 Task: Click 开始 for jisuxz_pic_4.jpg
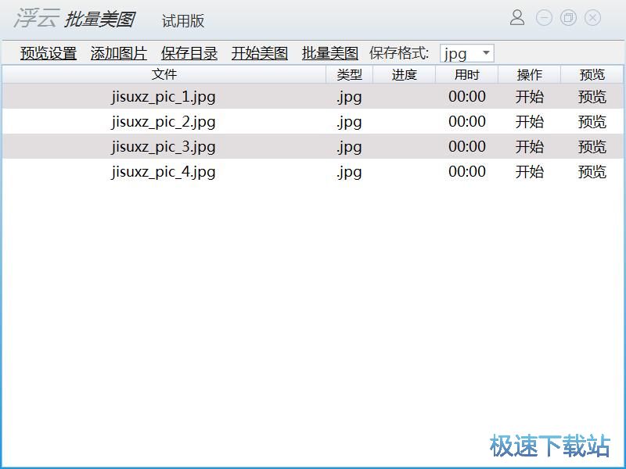point(530,172)
